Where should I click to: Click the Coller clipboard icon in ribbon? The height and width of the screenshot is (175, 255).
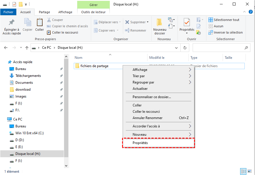point(39,22)
